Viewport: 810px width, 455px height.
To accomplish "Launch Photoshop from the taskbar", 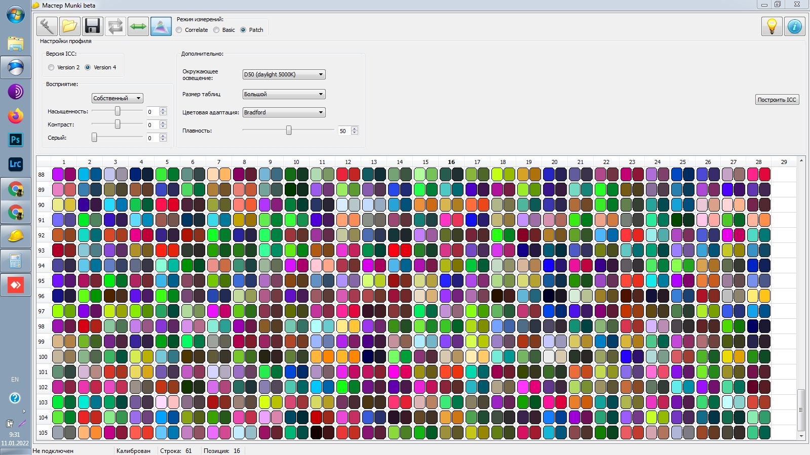I will [16, 140].
